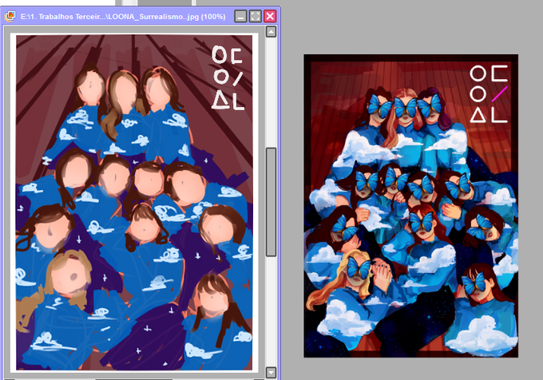Click the LOONA_Surrealismo title bar text
This screenshot has height=380, width=543.
pyautogui.click(x=123, y=16)
